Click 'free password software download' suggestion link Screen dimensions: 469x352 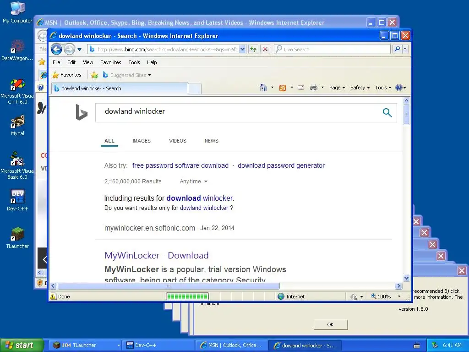(180, 165)
